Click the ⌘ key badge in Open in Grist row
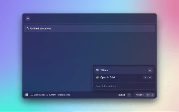 pyautogui.click(x=145, y=77)
